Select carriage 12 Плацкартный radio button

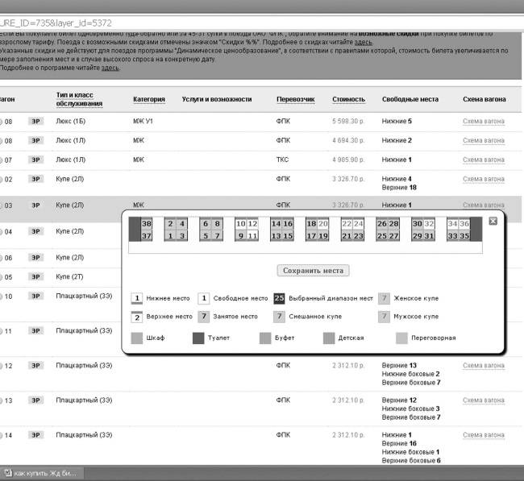pyautogui.click(x=1, y=366)
